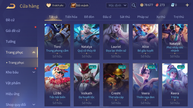
Task: Open the search magnifier icon
Action: [134, 5]
